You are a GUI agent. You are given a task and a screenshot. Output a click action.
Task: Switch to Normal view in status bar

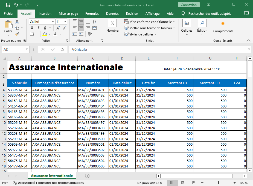pyautogui.click(x=172, y=183)
